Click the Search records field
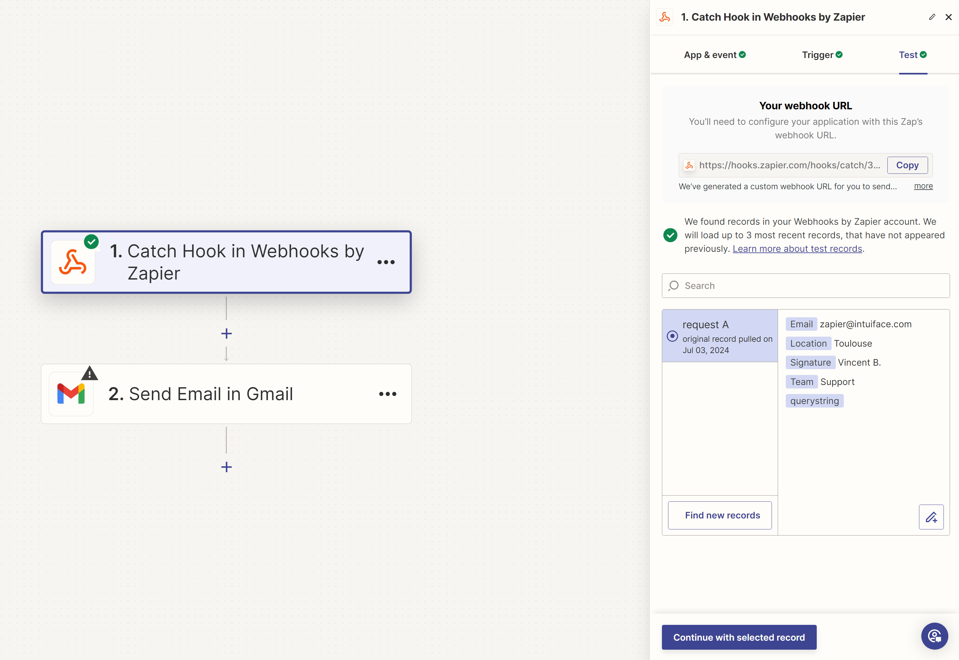Viewport: 959px width, 660px height. (x=805, y=286)
